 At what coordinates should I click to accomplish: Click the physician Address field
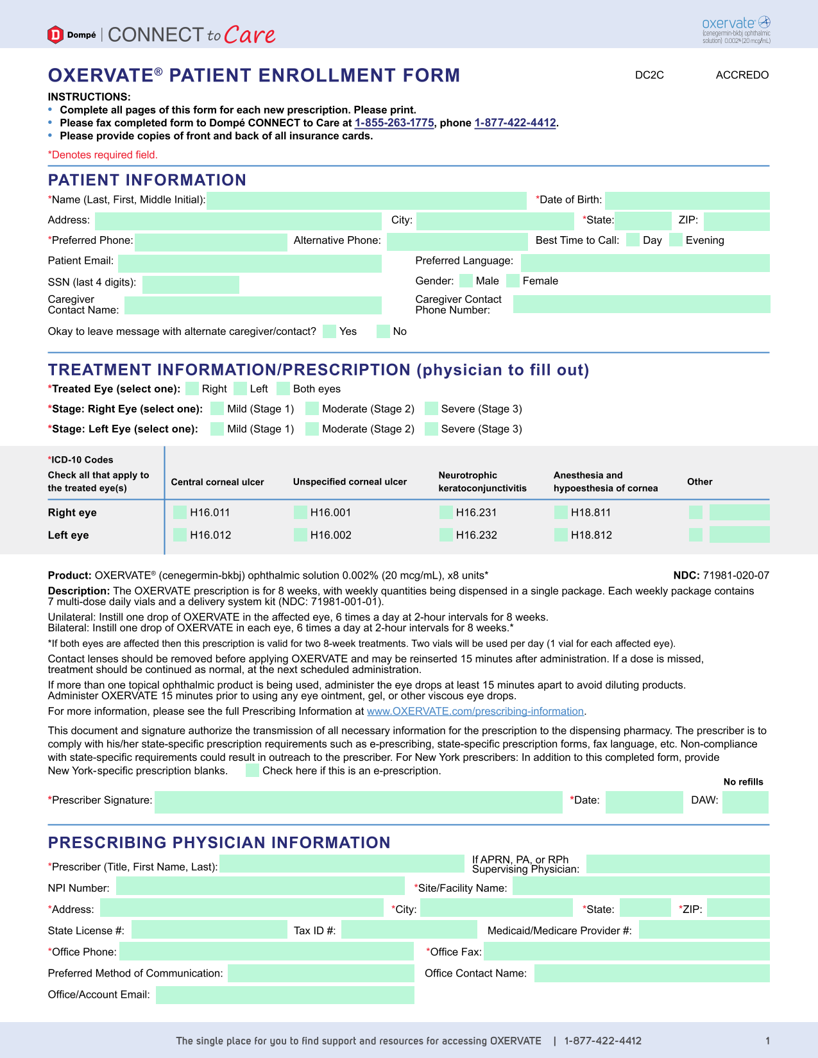coord(242,907)
